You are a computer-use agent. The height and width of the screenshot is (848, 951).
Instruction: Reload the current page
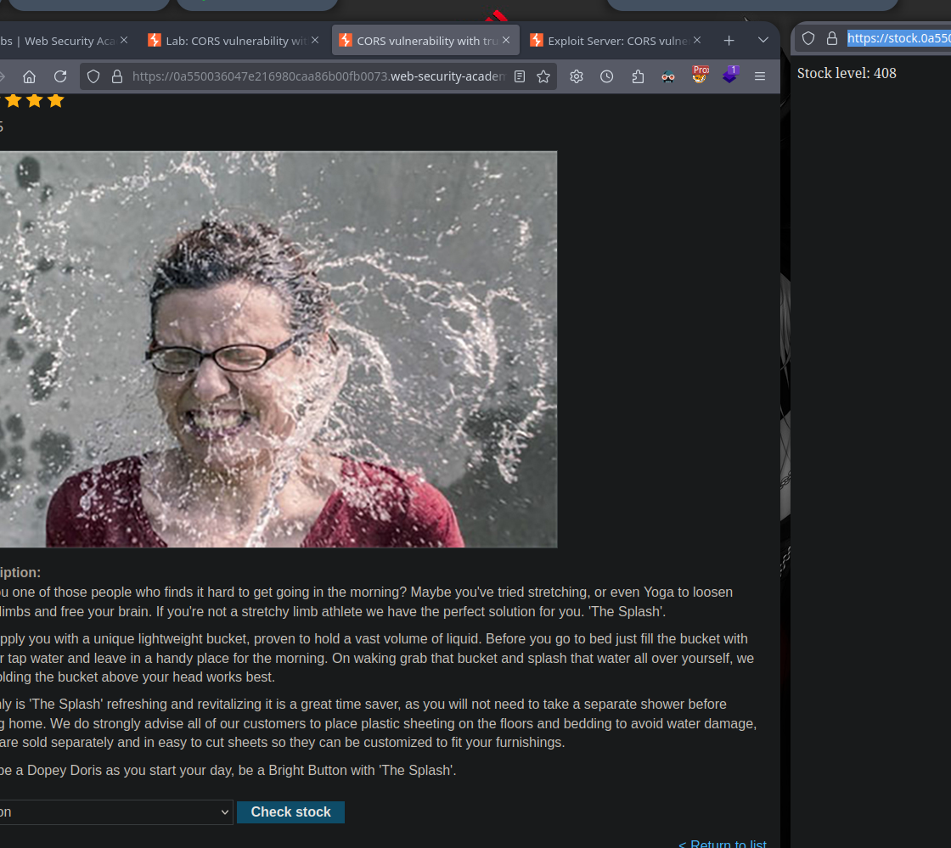(60, 76)
